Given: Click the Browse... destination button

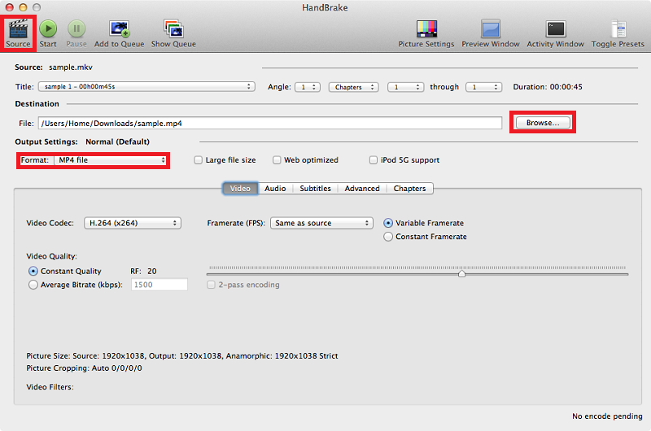Looking at the screenshot, I should 543,123.
